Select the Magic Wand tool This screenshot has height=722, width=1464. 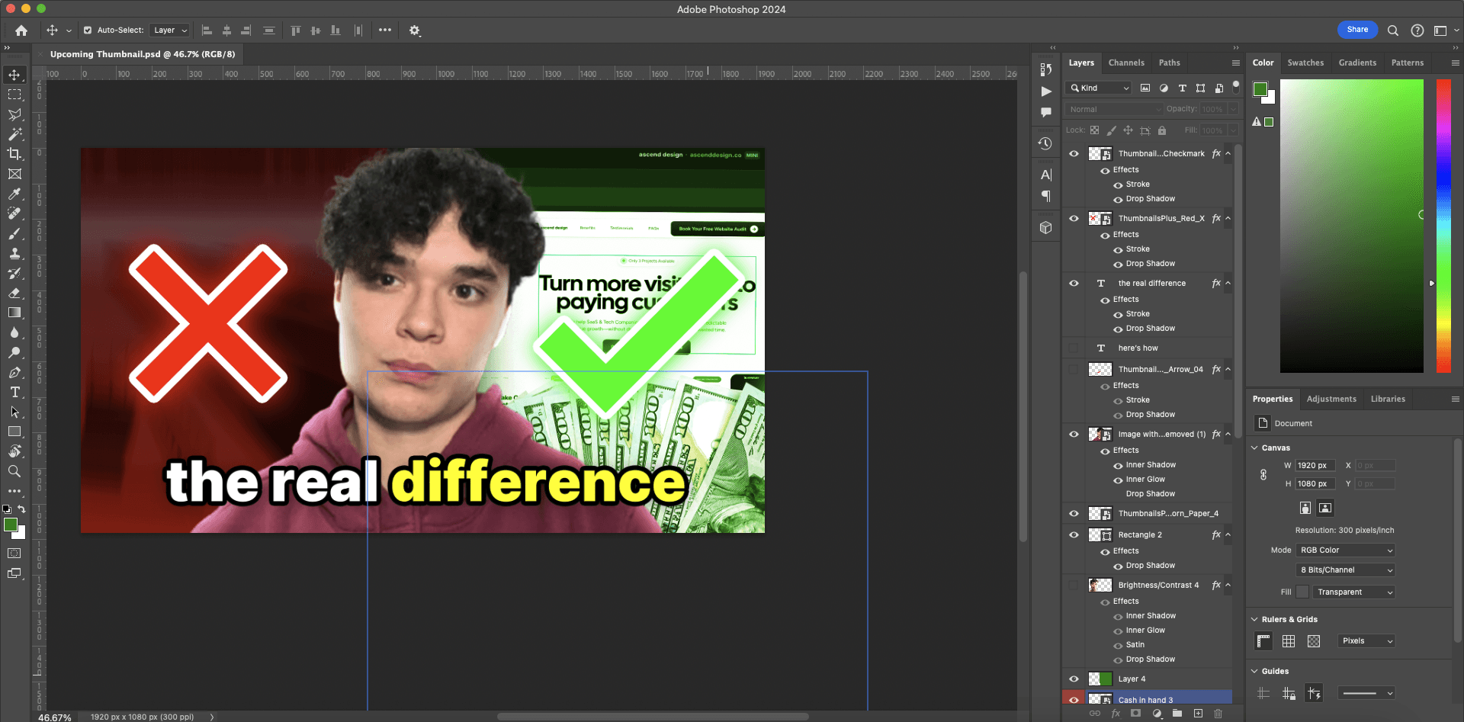(x=14, y=134)
